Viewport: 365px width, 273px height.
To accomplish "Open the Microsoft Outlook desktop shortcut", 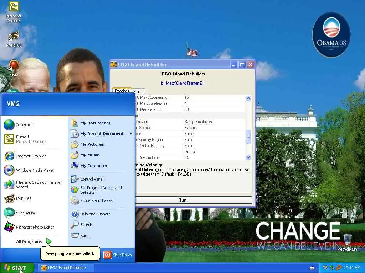I will pyautogui.click(x=14, y=12).
